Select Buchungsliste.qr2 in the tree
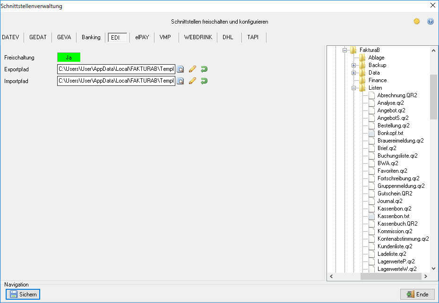 click(397, 156)
